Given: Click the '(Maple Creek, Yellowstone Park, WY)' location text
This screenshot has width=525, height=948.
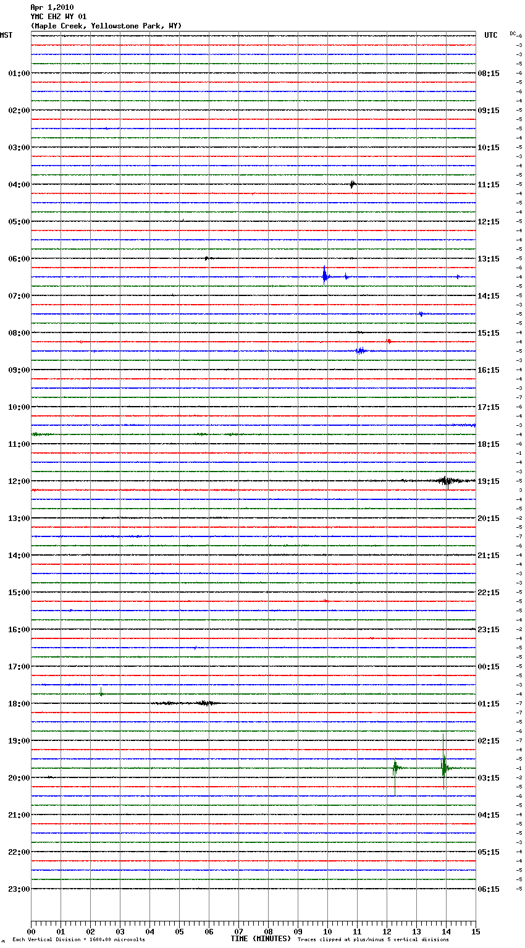Looking at the screenshot, I should pyautogui.click(x=106, y=26).
